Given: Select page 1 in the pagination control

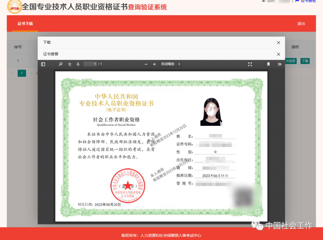Looking at the screenshot, I should coord(22,73).
